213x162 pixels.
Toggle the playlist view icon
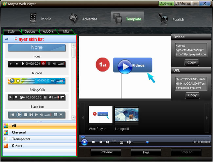click(114, 142)
